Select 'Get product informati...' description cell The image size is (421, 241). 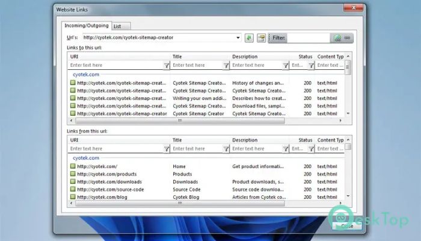258,166
